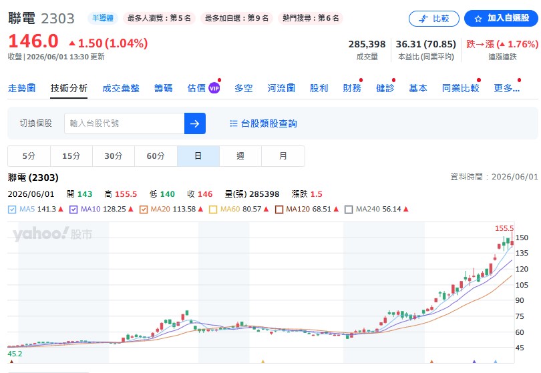Toggle the MA5 checkbox
The height and width of the screenshot is (373, 541).
coord(12,210)
